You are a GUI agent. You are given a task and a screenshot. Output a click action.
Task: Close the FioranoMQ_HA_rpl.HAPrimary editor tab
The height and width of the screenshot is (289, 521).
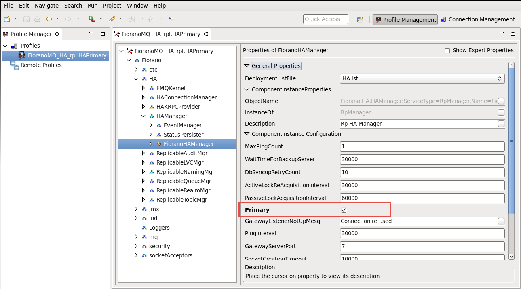click(x=205, y=34)
